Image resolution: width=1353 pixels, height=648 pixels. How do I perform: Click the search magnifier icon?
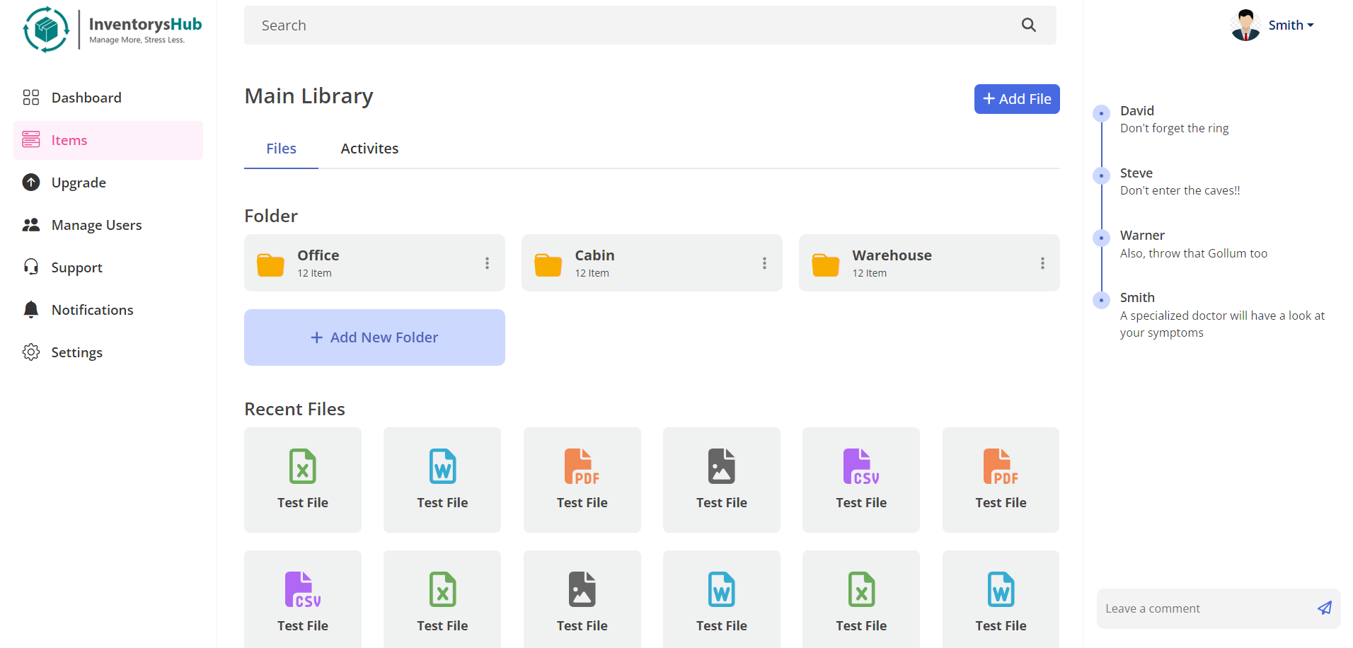(x=1029, y=25)
